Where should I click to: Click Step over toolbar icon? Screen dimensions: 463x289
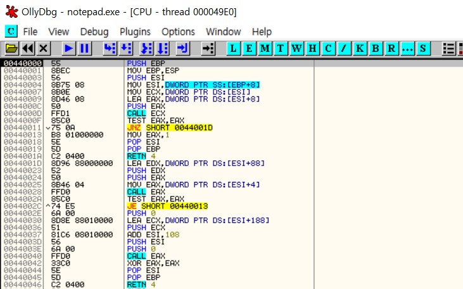point(126,48)
